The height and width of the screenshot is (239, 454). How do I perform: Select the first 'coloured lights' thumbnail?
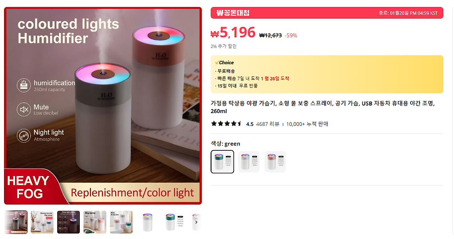16,222
